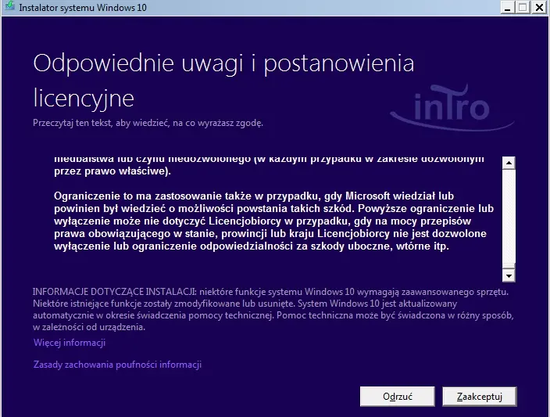Click the license scrollbar track

pos(509,216)
